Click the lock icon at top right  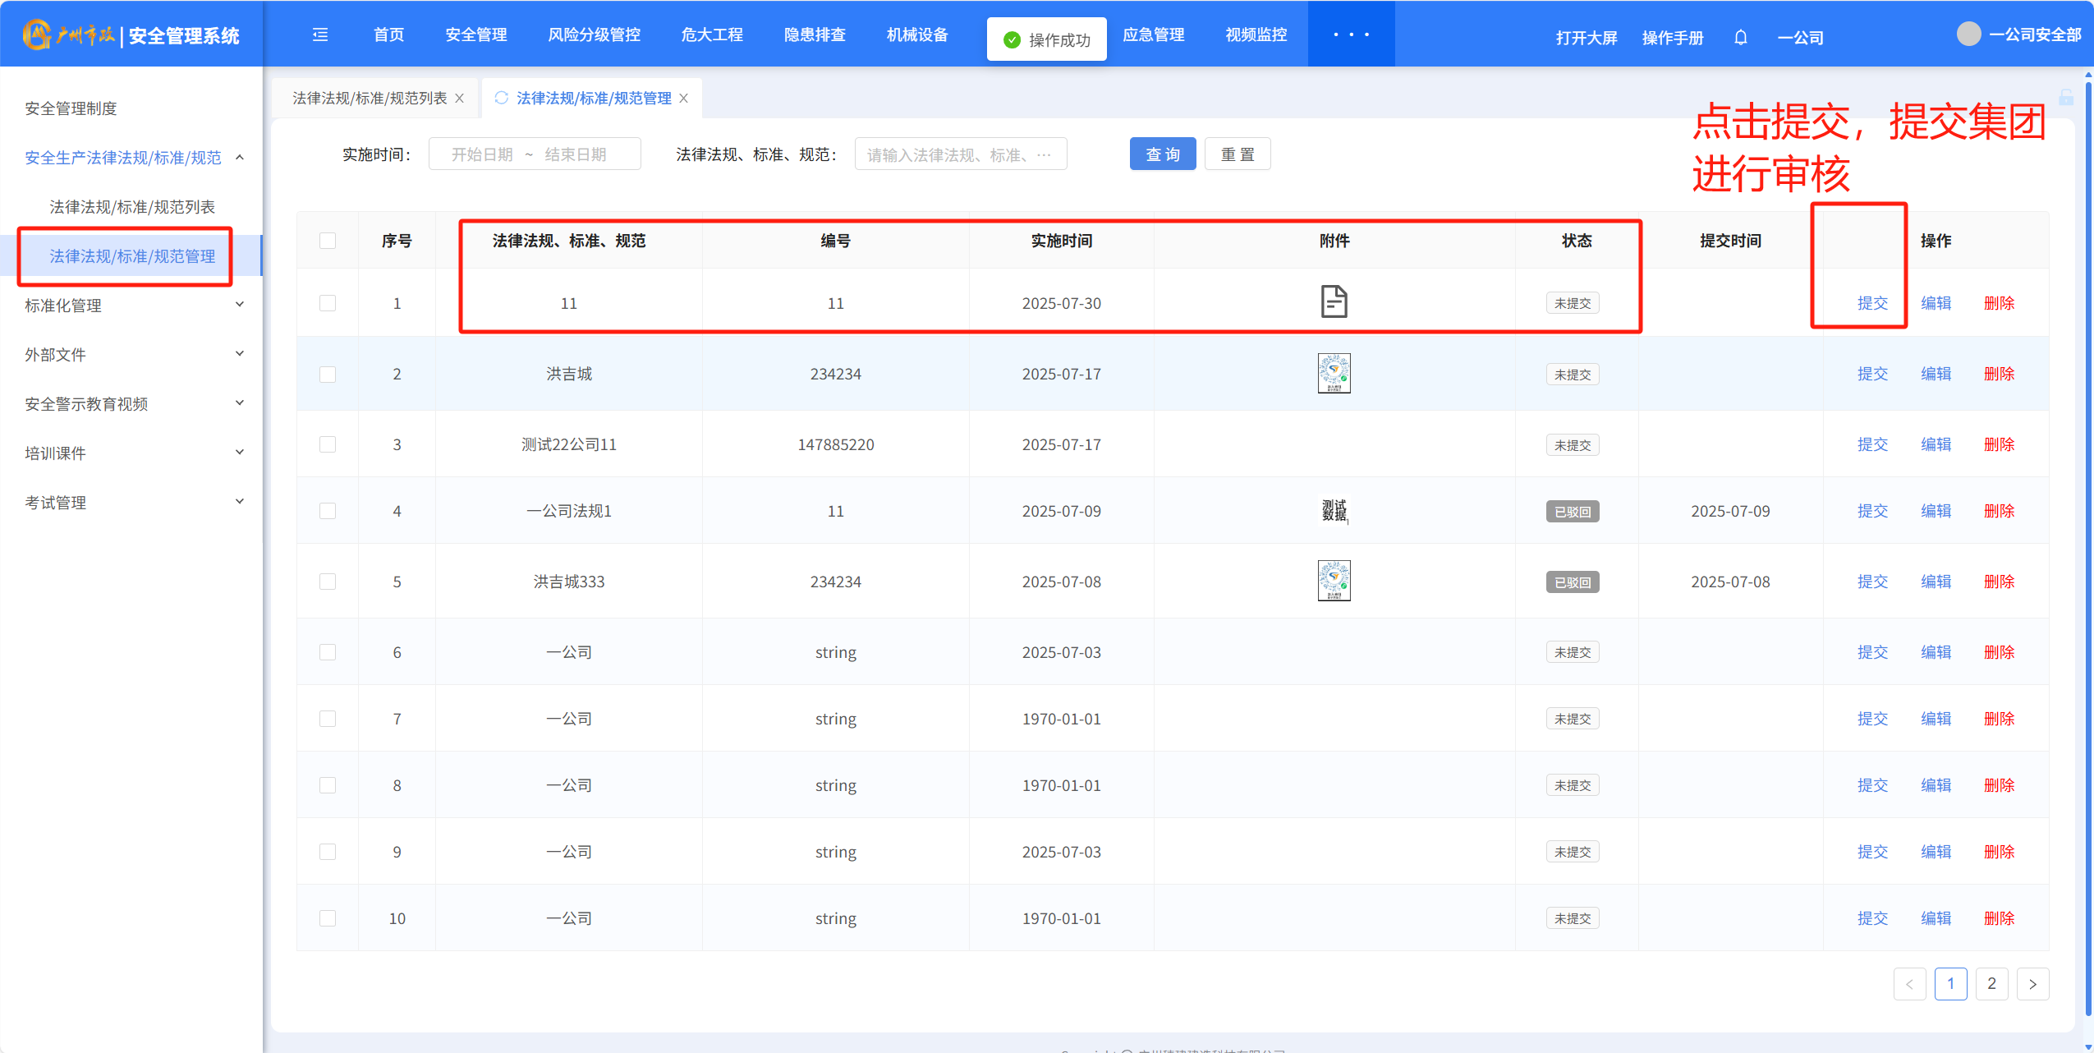(x=2066, y=98)
